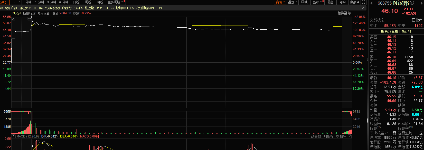The image size is (424, 150).
Task: Expand the 5日 period dropdown
Action: click(x=17, y=2)
